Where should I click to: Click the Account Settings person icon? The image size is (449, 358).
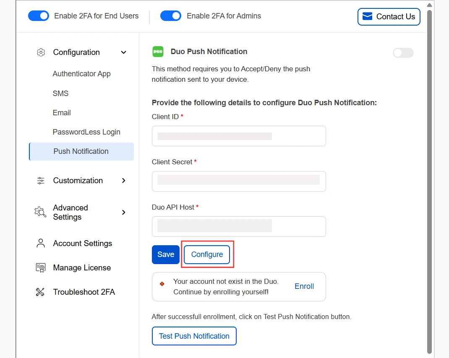click(x=41, y=243)
